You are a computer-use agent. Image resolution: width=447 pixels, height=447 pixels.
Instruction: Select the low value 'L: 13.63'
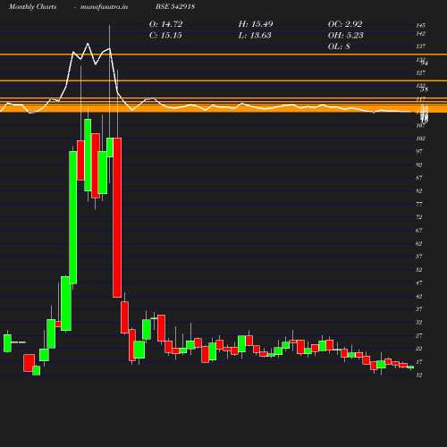point(255,35)
